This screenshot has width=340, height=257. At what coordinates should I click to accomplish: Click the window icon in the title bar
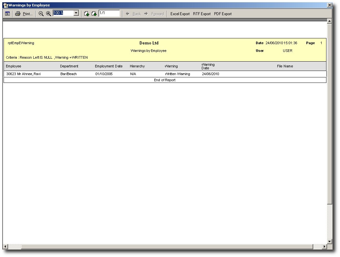pos(5,5)
